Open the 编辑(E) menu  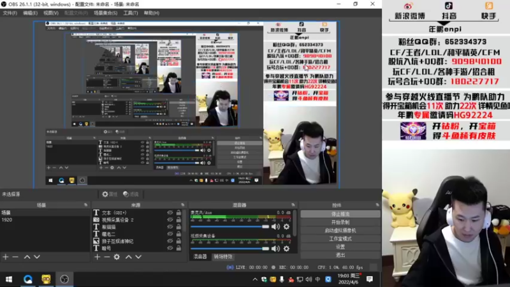30,13
